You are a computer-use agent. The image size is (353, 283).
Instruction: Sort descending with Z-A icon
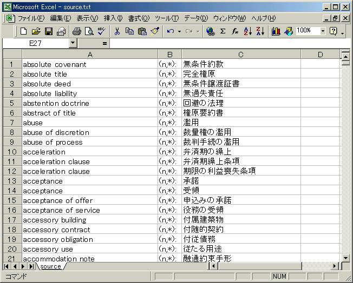[260, 31]
